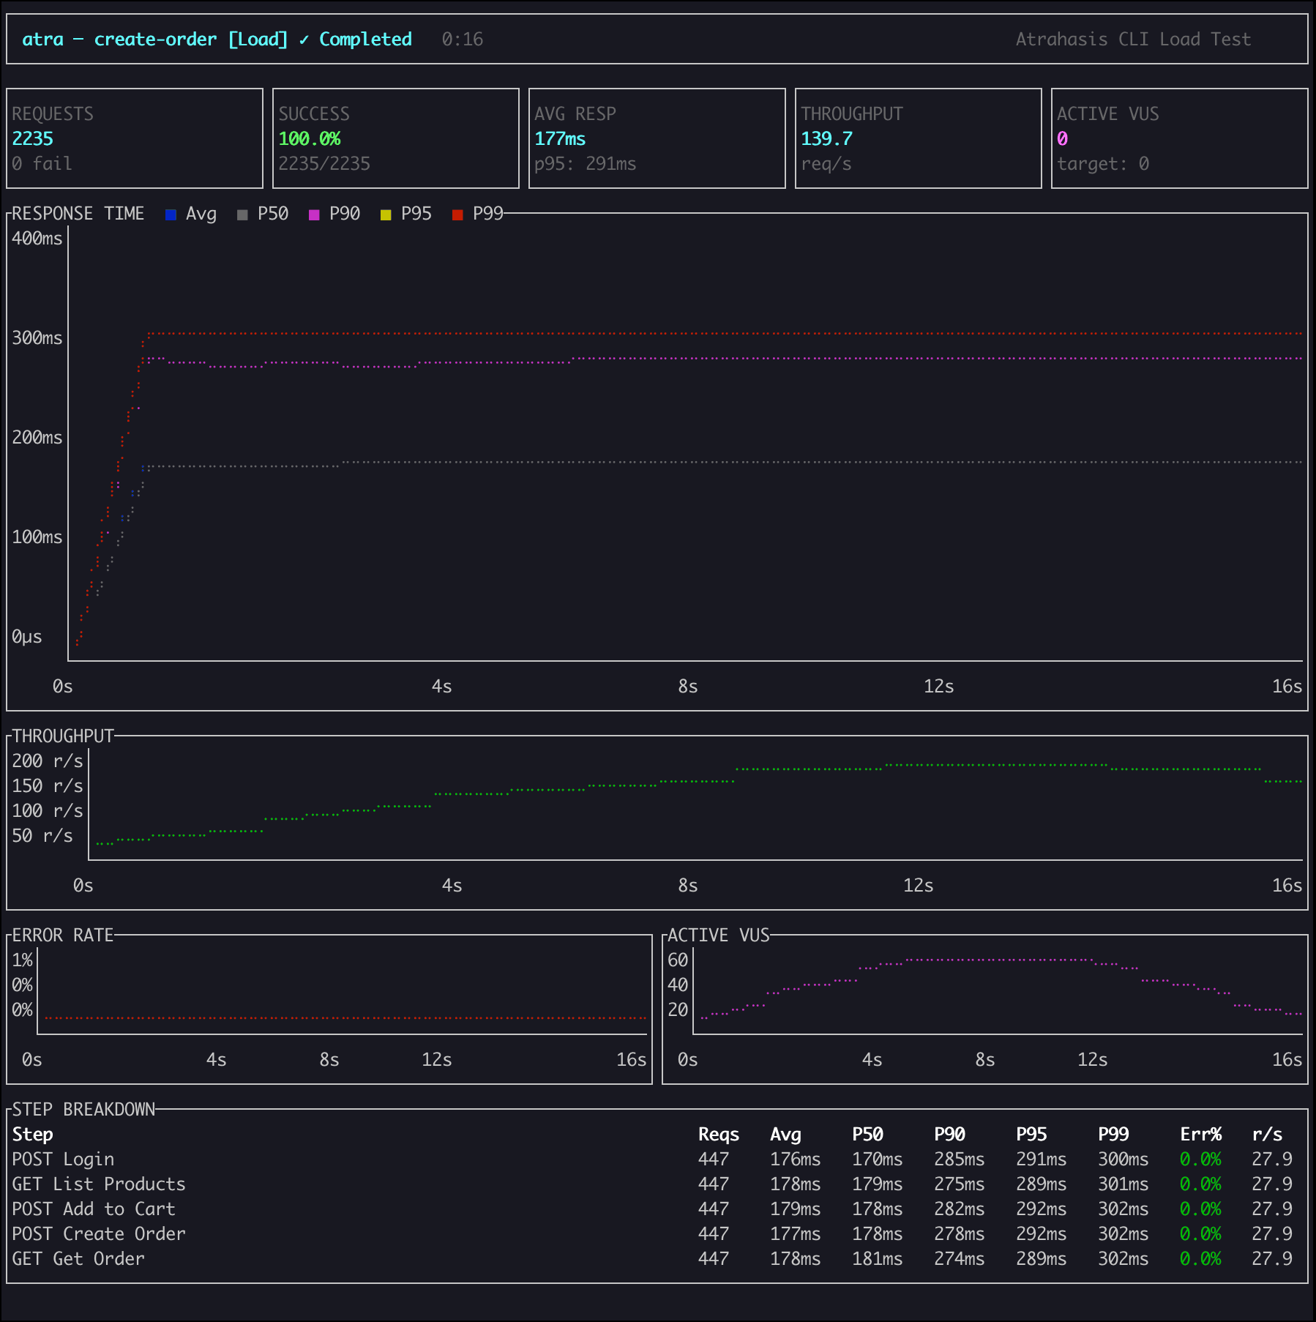The image size is (1316, 1322).
Task: Click the Reqs column header
Action: click(719, 1135)
